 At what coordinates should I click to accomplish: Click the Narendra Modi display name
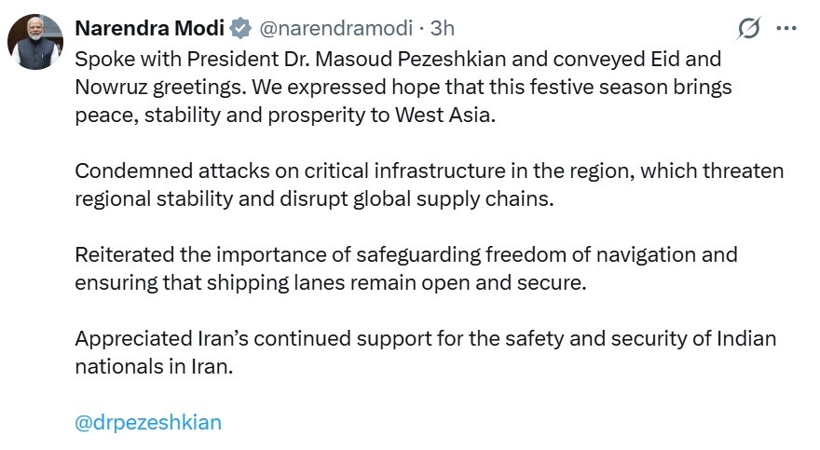coord(149,30)
